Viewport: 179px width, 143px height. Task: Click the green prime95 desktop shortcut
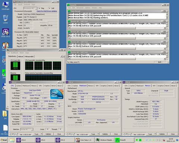click(4, 73)
